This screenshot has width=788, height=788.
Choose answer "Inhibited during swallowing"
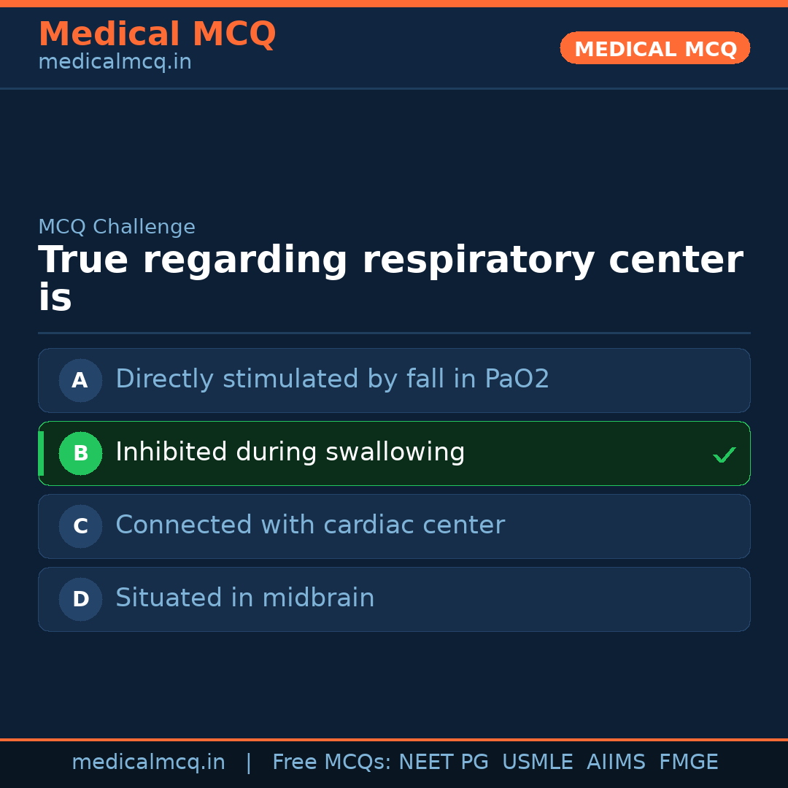pos(290,452)
